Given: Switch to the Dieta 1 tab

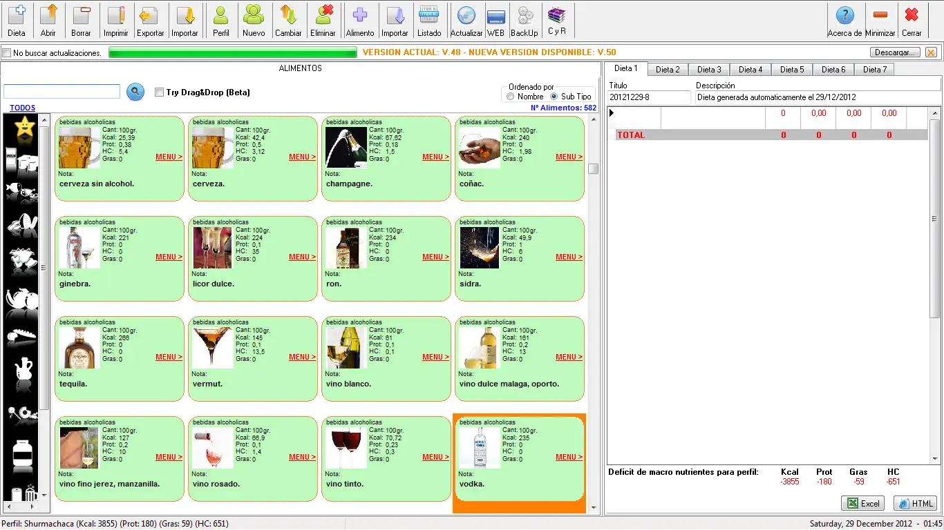Looking at the screenshot, I should tap(626, 69).
